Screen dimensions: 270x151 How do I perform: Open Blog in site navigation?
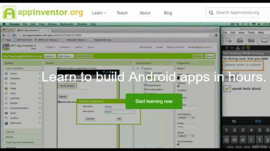pos(168,13)
